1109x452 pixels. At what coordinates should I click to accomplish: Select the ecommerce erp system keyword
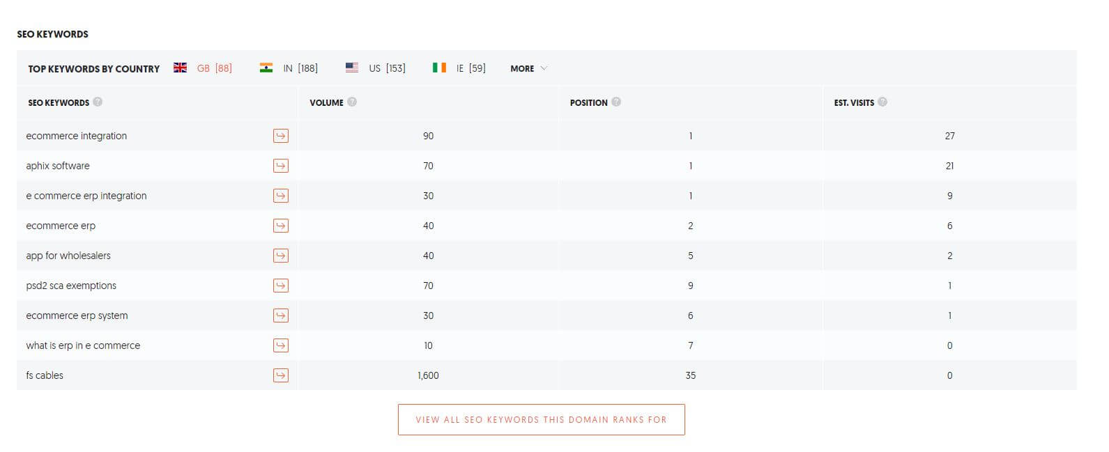(x=77, y=315)
